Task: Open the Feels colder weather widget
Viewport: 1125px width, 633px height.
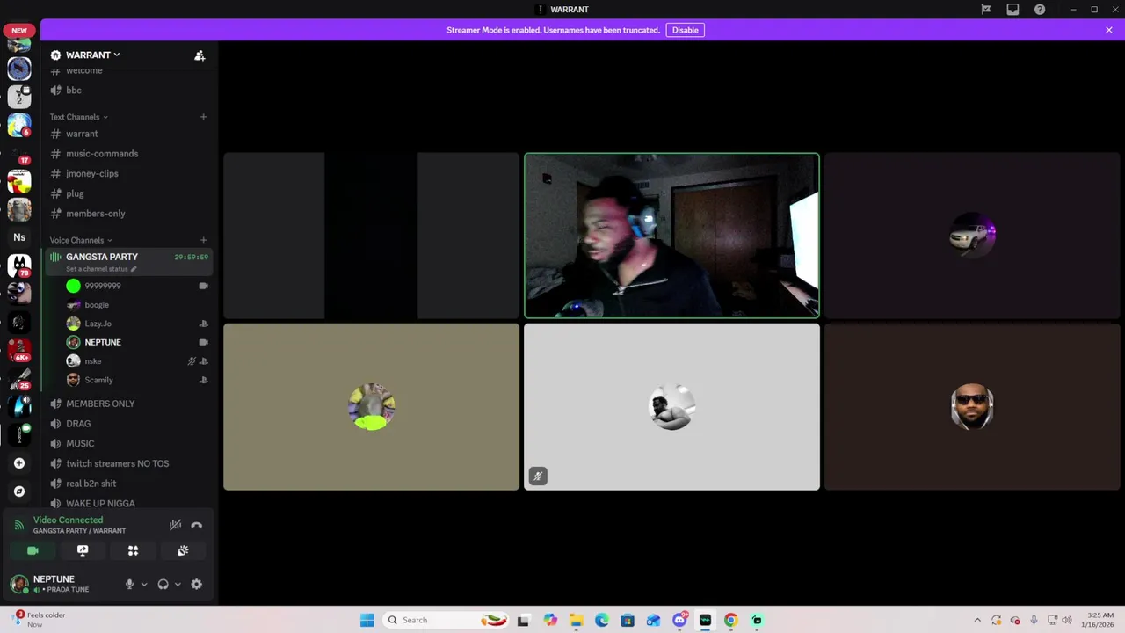Action: 40,620
